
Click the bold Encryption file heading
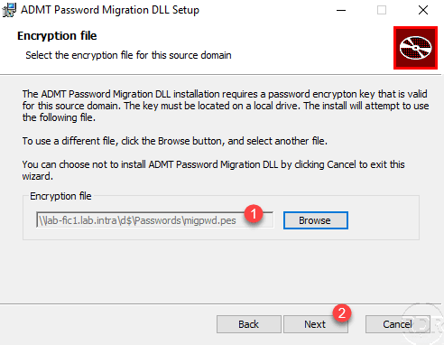coord(57,36)
